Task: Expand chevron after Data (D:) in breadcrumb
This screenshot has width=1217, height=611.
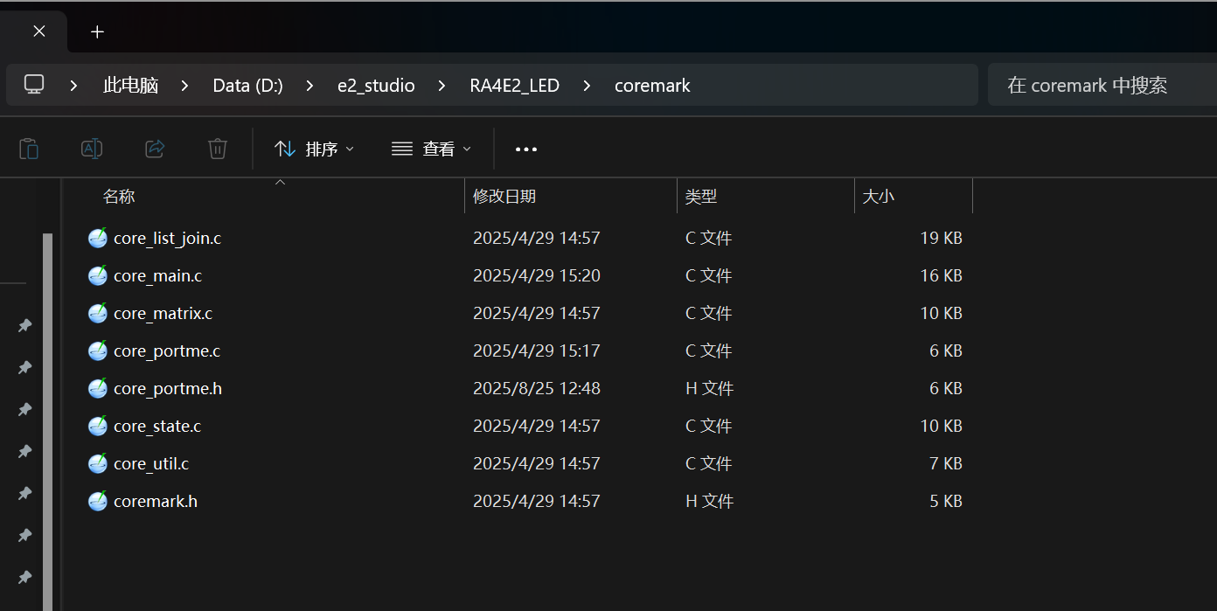Action: 310,86
